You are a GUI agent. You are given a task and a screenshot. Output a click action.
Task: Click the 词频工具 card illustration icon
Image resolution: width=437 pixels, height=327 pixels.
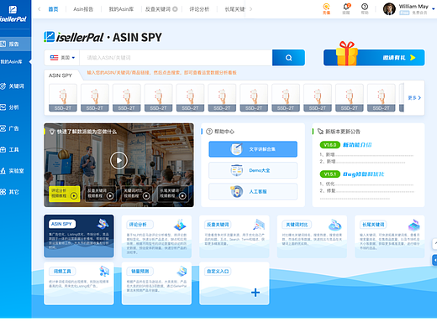pyautogui.click(x=104, y=271)
